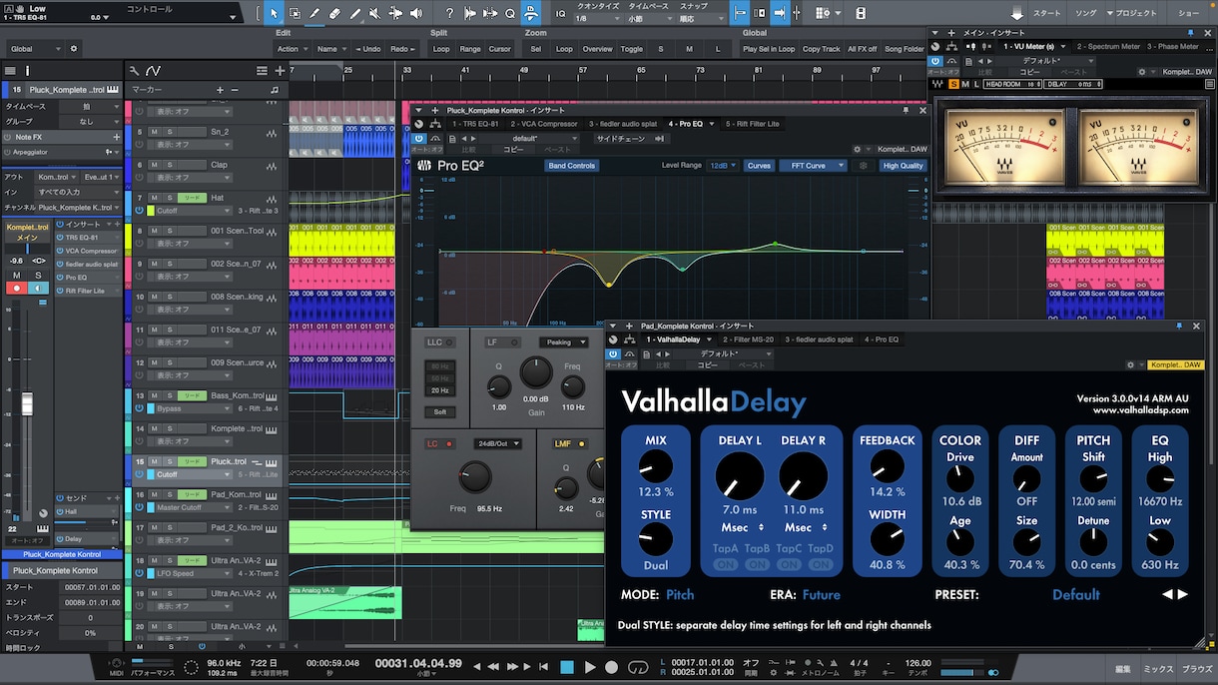Click the Copy Track button

[822, 49]
